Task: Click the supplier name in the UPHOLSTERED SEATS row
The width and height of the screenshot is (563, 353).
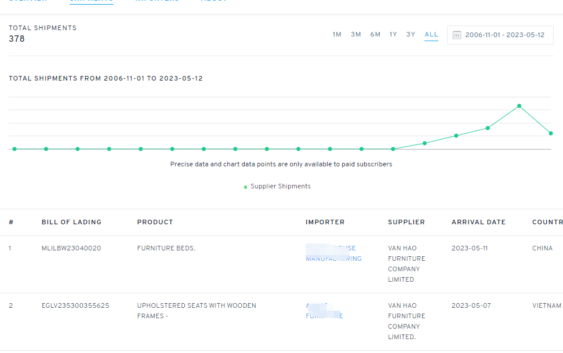Action: 406,321
